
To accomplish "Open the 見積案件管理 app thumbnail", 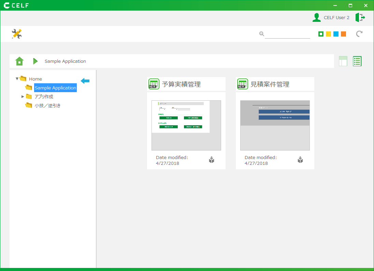I will point(275,125).
